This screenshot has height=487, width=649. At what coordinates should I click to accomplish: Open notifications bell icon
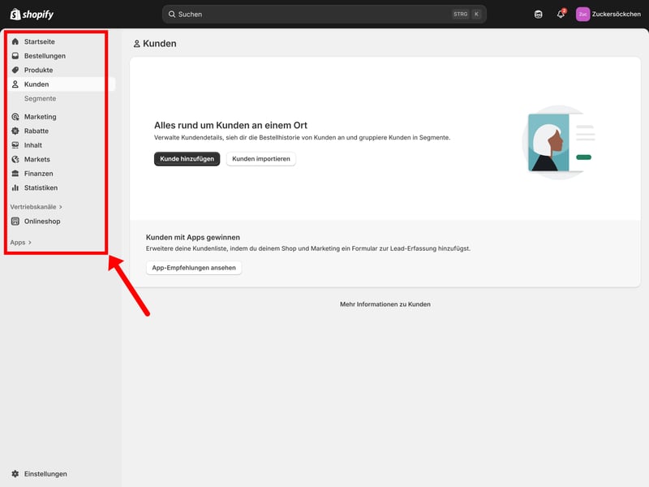[561, 14]
